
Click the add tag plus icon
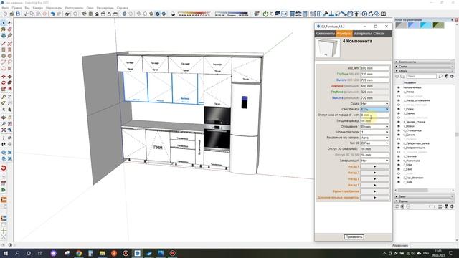(x=397, y=77)
